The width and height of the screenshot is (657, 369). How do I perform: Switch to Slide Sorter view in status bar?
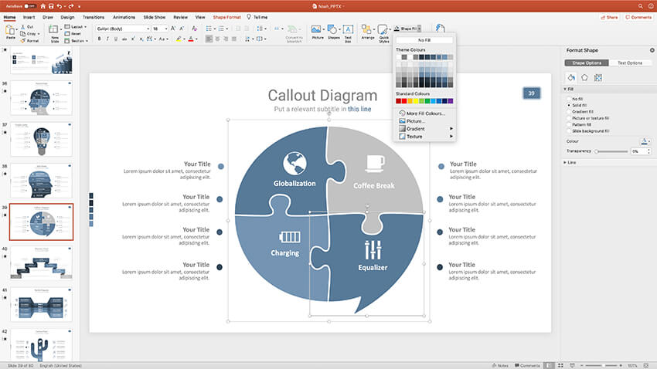point(562,365)
